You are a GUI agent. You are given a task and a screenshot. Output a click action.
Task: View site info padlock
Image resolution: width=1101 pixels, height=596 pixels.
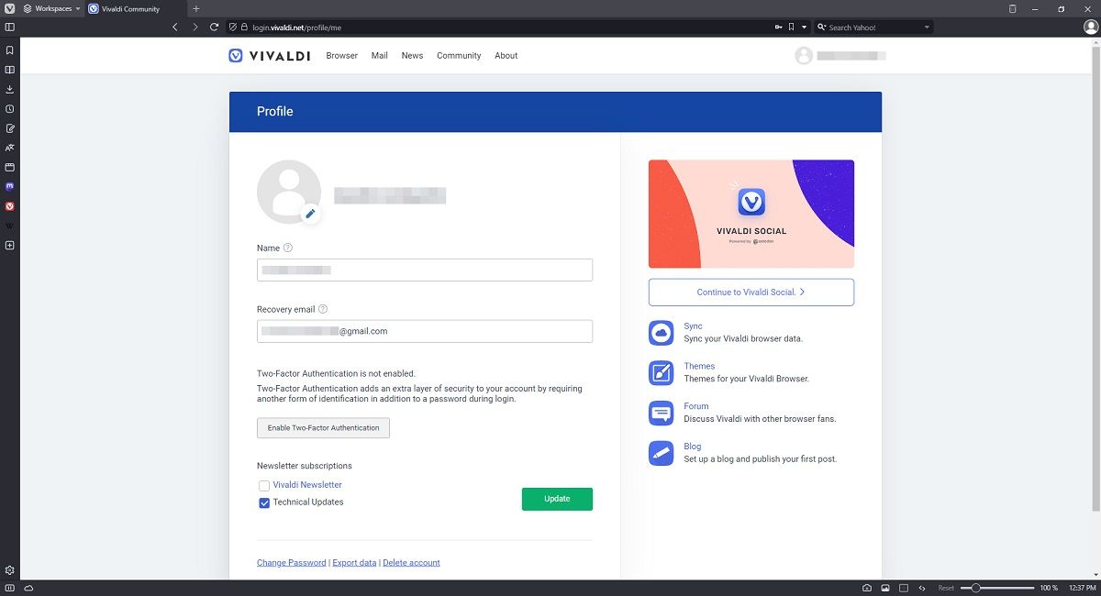tap(245, 28)
